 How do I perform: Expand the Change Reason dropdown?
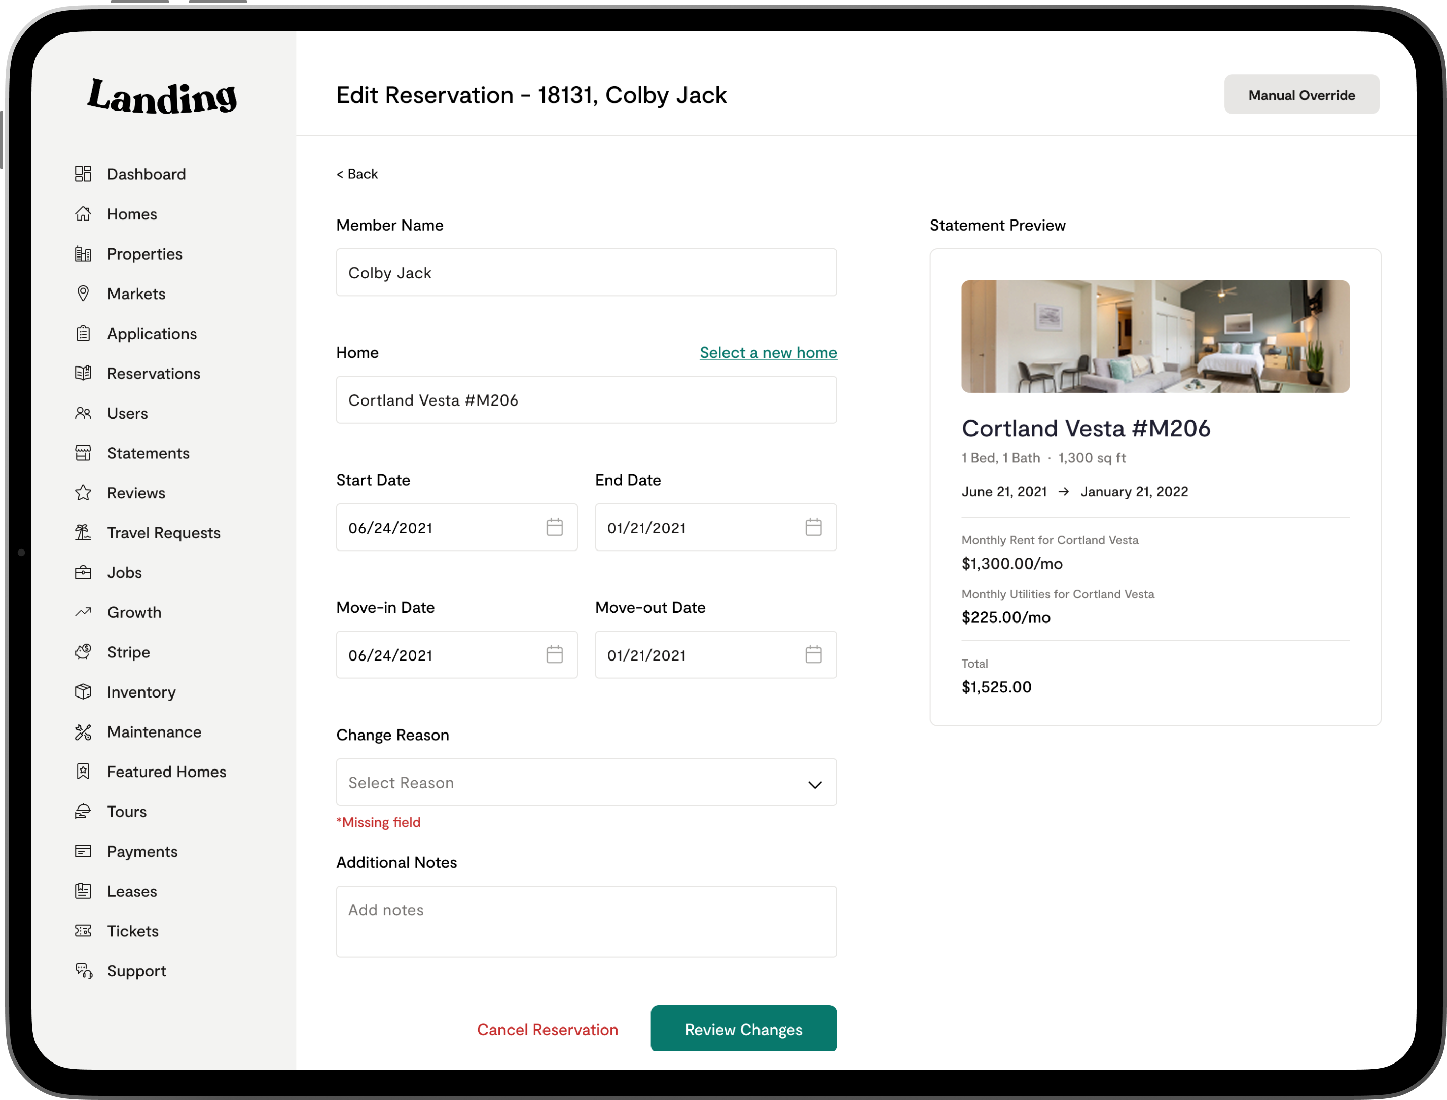(586, 783)
